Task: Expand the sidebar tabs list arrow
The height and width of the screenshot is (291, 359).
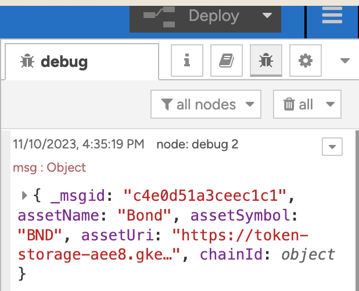Action: [x=344, y=61]
